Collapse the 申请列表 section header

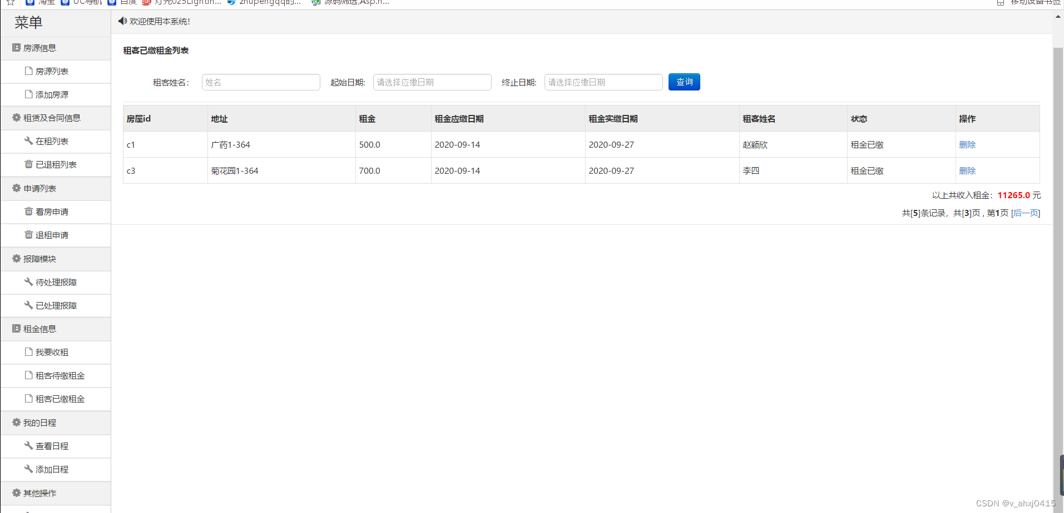coord(56,189)
